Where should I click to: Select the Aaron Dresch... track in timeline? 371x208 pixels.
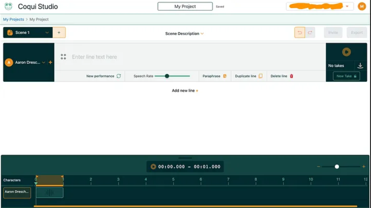coord(17,193)
